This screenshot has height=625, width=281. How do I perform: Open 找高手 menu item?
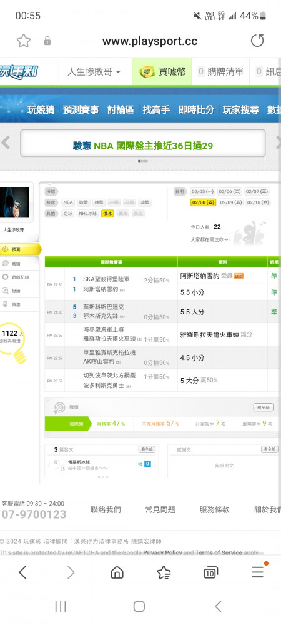(x=156, y=110)
